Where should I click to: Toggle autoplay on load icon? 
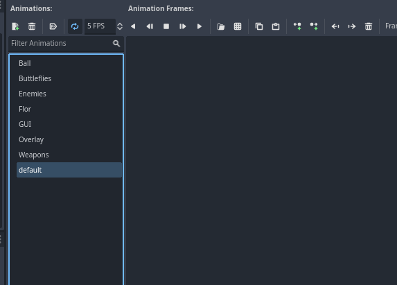[53, 26]
